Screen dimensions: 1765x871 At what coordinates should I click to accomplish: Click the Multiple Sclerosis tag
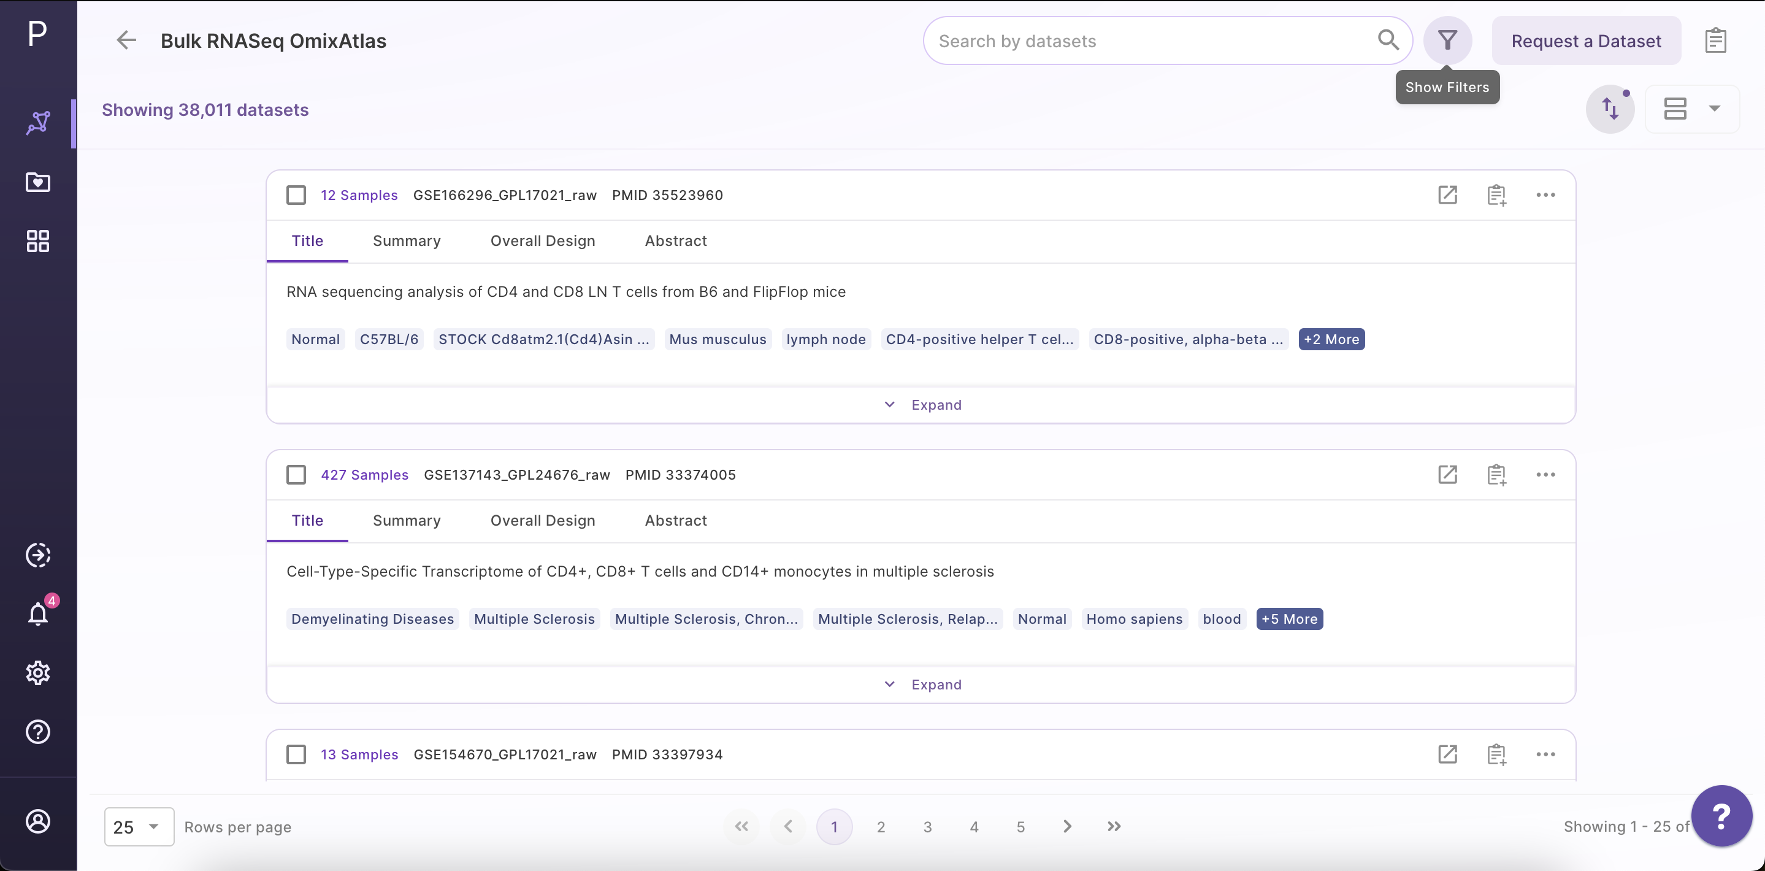(534, 619)
